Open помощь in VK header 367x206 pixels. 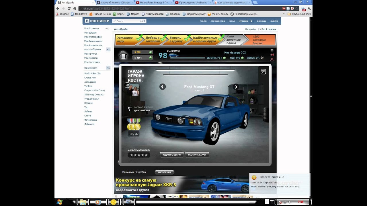[x=261, y=21]
